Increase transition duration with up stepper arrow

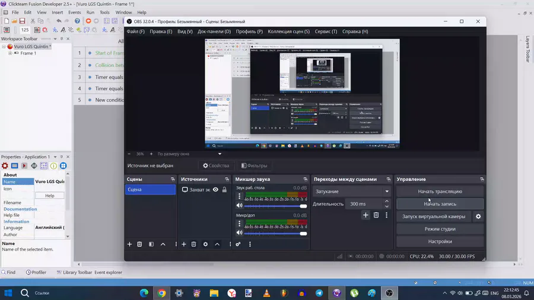(387, 201)
